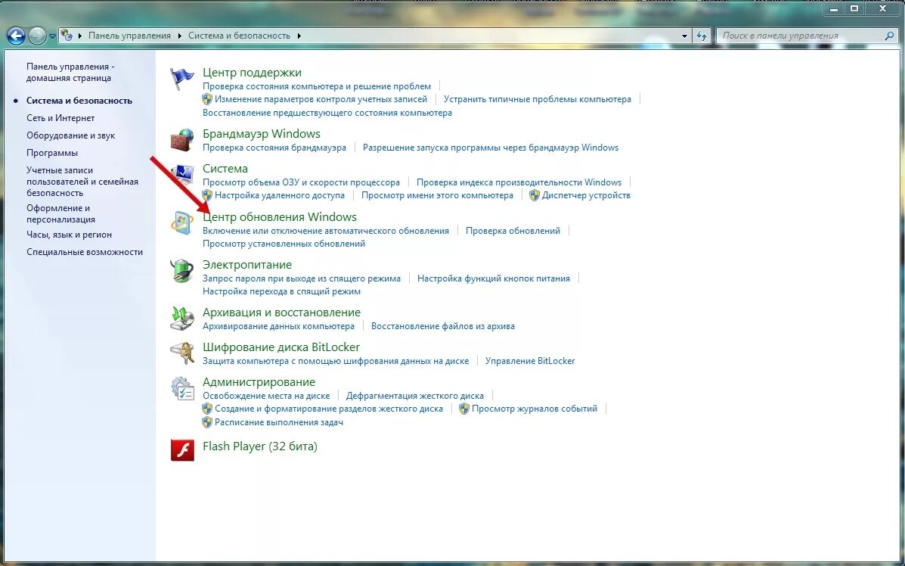Open the Электропитание heading
Viewport: 905px width, 566px height.
point(247,265)
